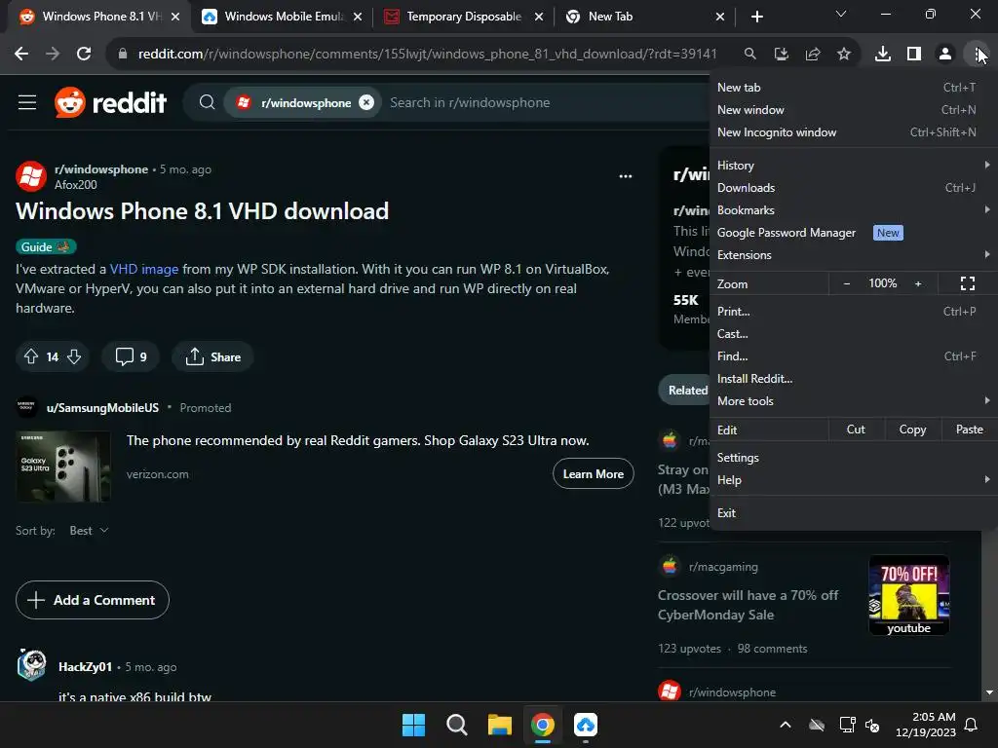Switch to the New Tab tab
Screen dimensions: 998x748
coord(645,17)
